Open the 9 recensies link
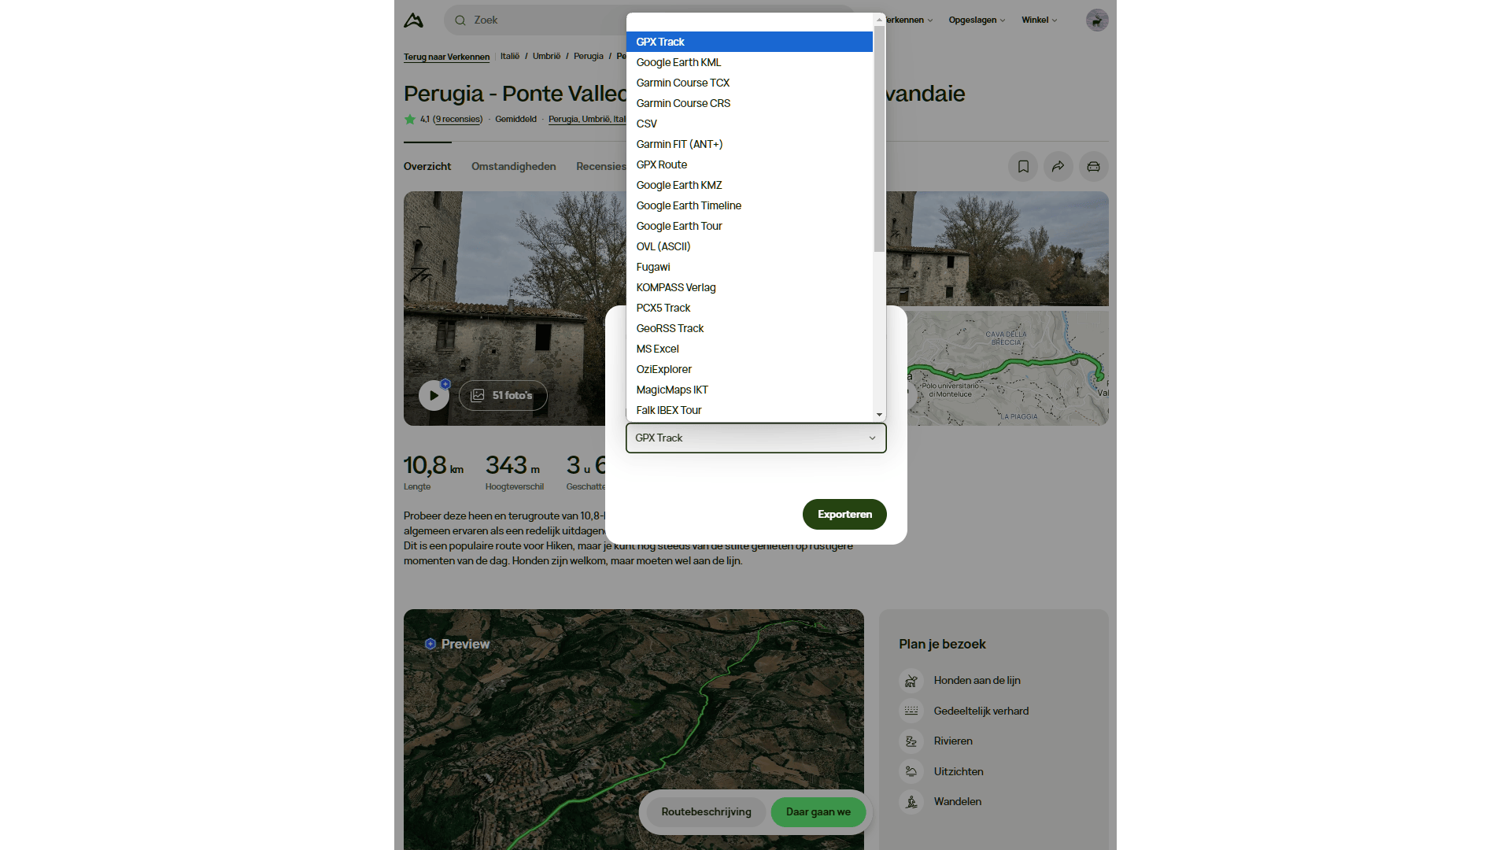Viewport: 1511px width, 850px height. (x=457, y=120)
